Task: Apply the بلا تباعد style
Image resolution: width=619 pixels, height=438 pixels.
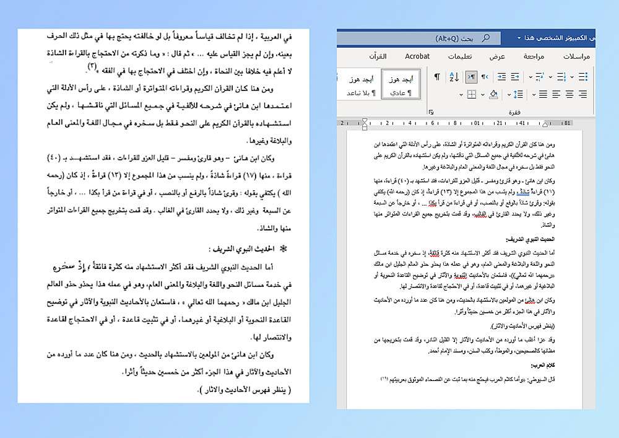Action: tap(360, 84)
